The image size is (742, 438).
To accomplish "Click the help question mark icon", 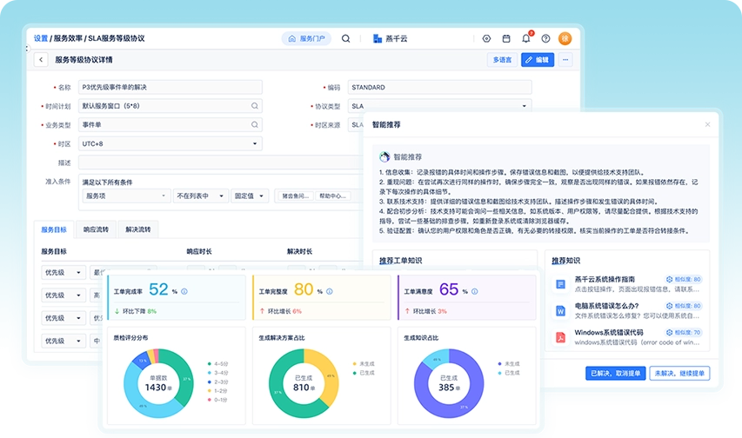I will pyautogui.click(x=545, y=39).
